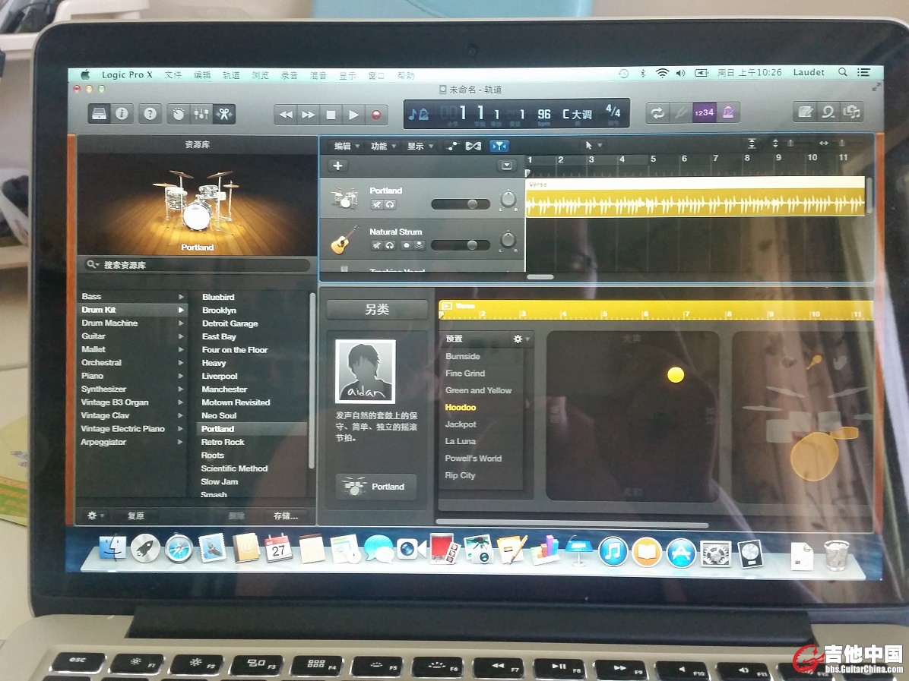Click the 另类 genre button
Image resolution: width=909 pixels, height=681 pixels.
coord(377,310)
